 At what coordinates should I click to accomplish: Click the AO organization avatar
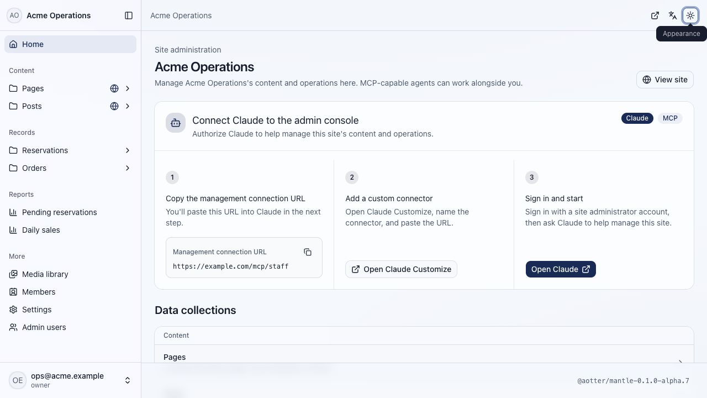point(14,15)
